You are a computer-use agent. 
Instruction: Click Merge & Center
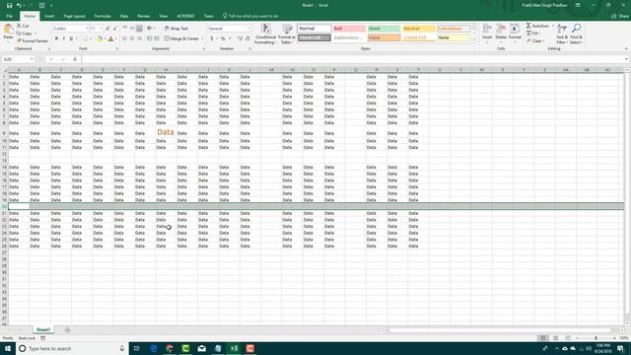pos(181,38)
